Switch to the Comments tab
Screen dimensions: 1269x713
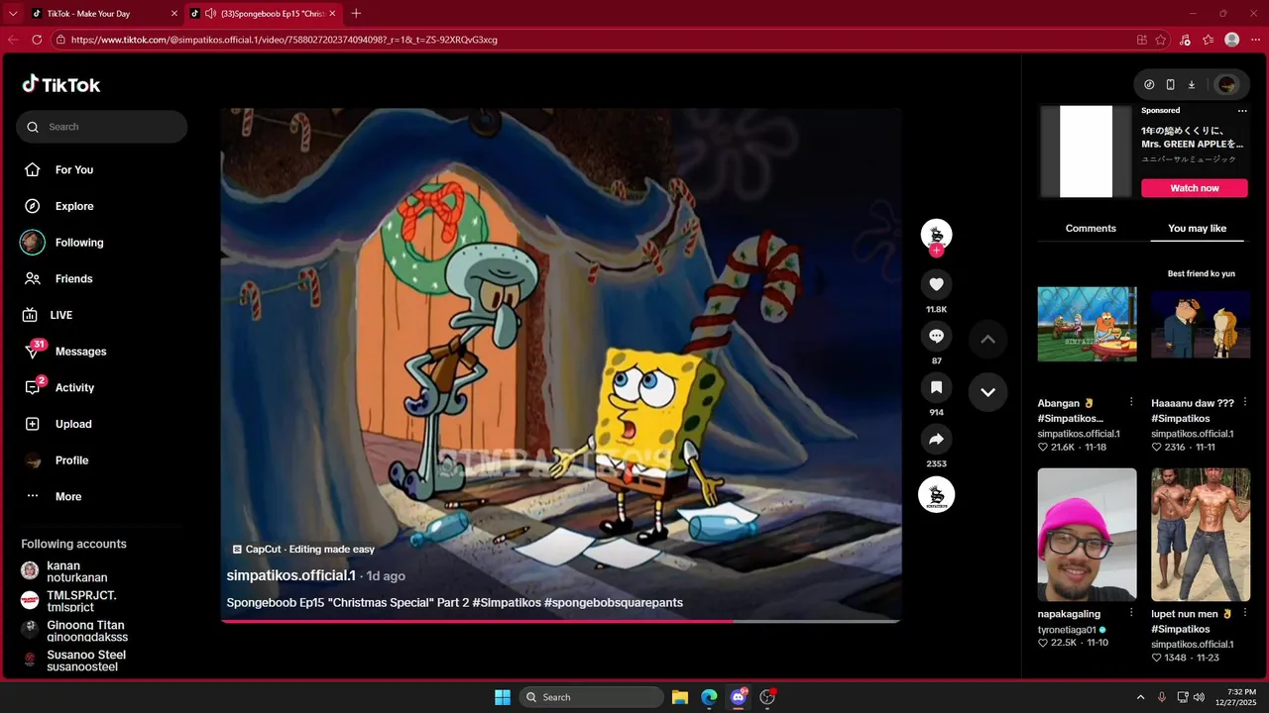pyautogui.click(x=1091, y=229)
